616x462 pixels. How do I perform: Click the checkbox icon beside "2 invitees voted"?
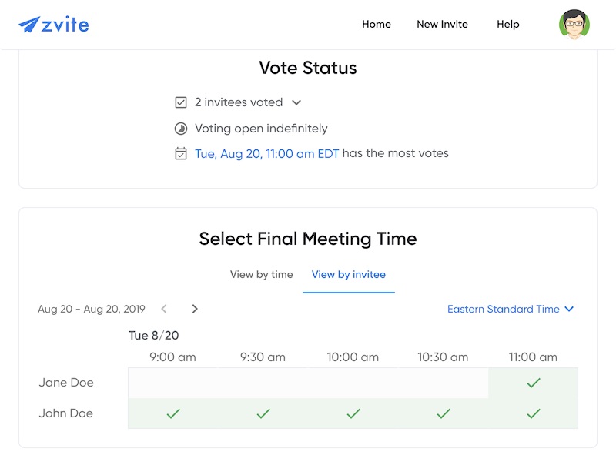click(x=180, y=102)
